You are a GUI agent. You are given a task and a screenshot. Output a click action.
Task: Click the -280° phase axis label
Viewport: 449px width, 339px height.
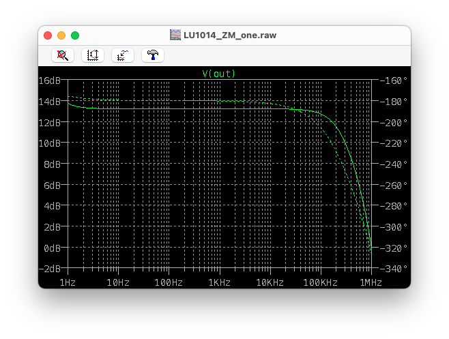click(394, 206)
